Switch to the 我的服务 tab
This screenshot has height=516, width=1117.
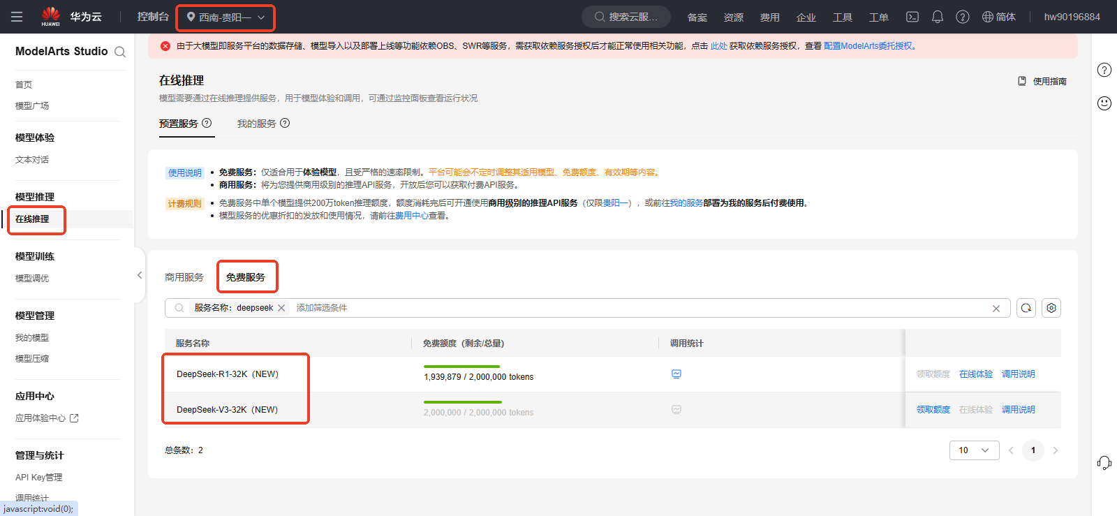(x=257, y=124)
